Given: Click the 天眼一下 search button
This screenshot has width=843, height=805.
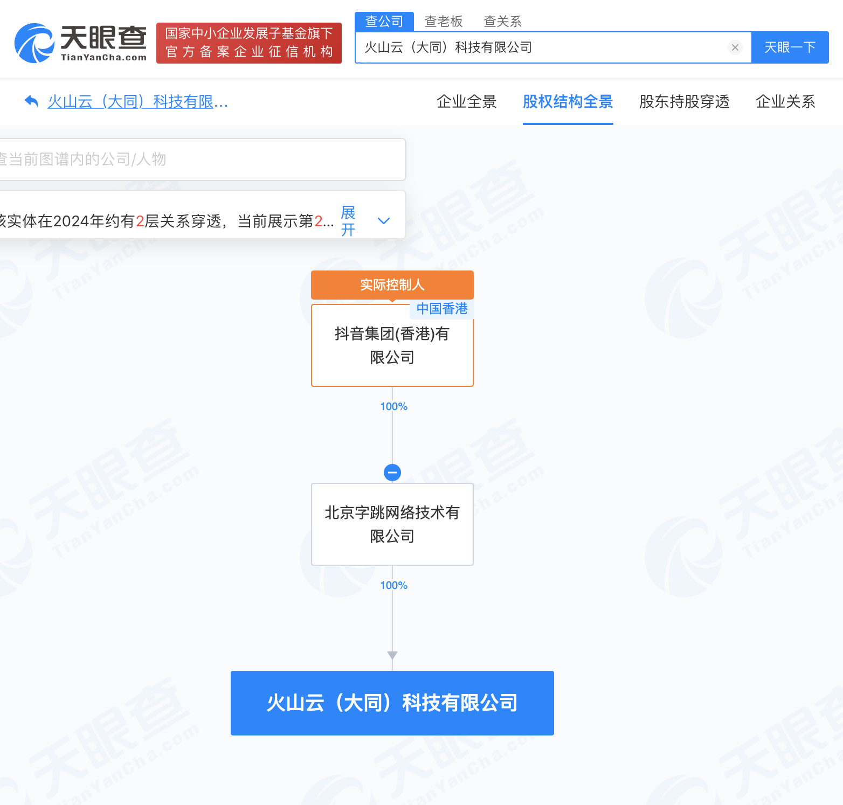Looking at the screenshot, I should [x=790, y=47].
